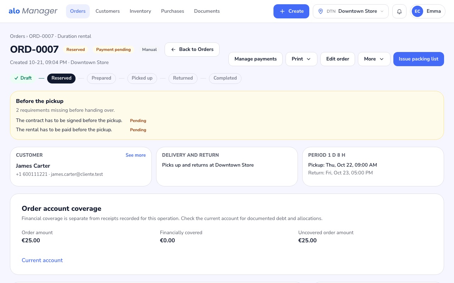
Task: Open the Documents tab
Action: coord(207,11)
